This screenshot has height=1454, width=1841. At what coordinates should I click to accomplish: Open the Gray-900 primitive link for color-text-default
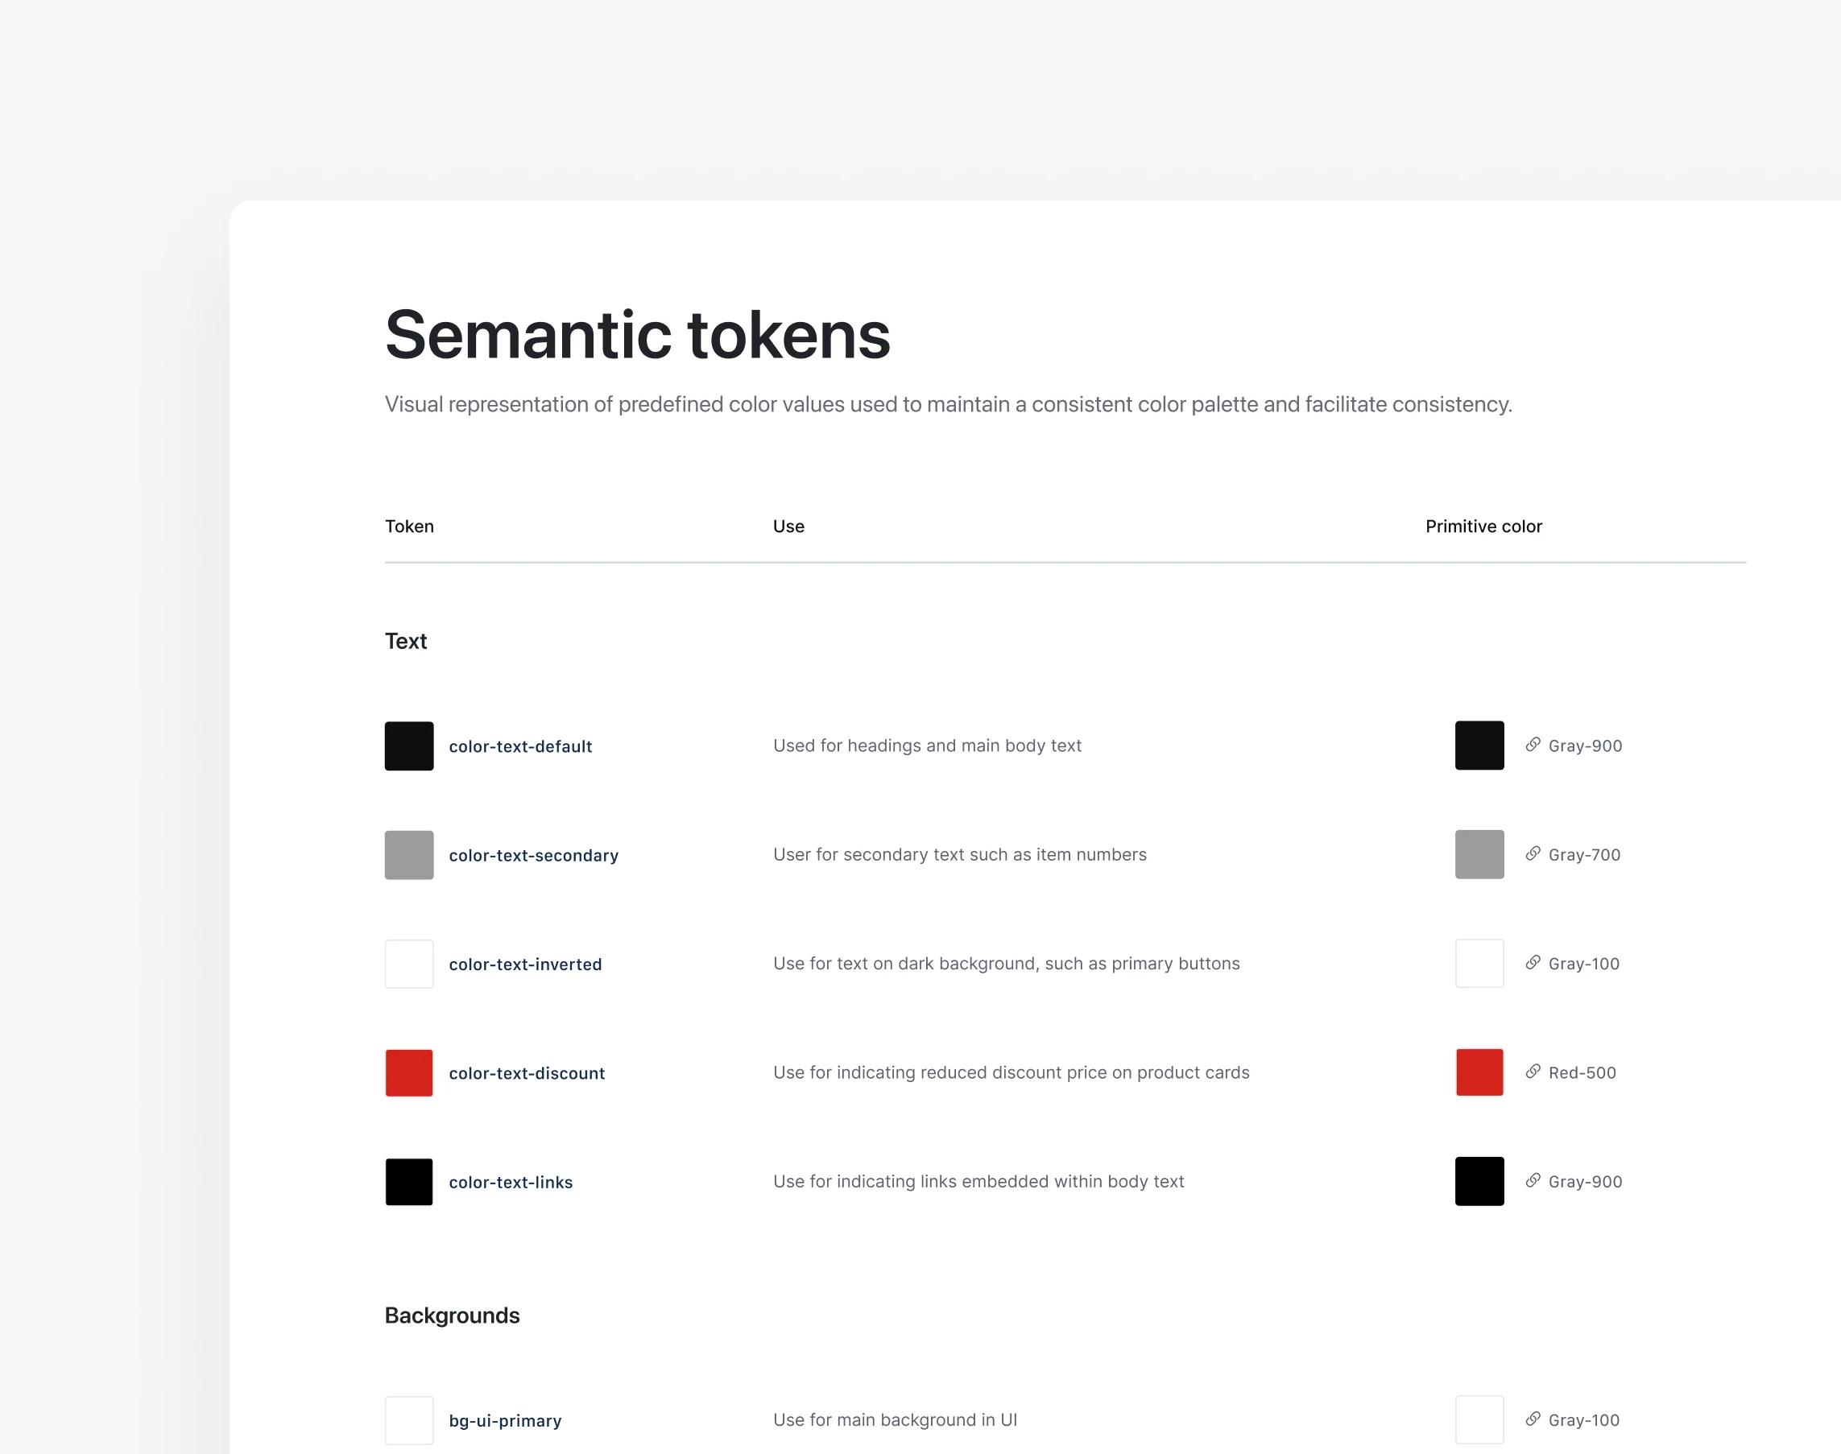point(1585,746)
